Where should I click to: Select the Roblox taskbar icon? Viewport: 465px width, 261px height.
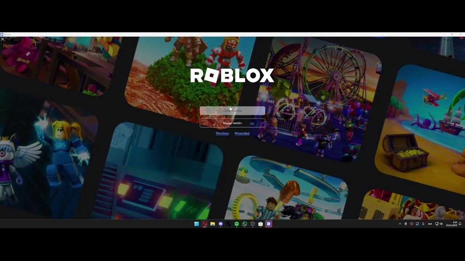268,224
